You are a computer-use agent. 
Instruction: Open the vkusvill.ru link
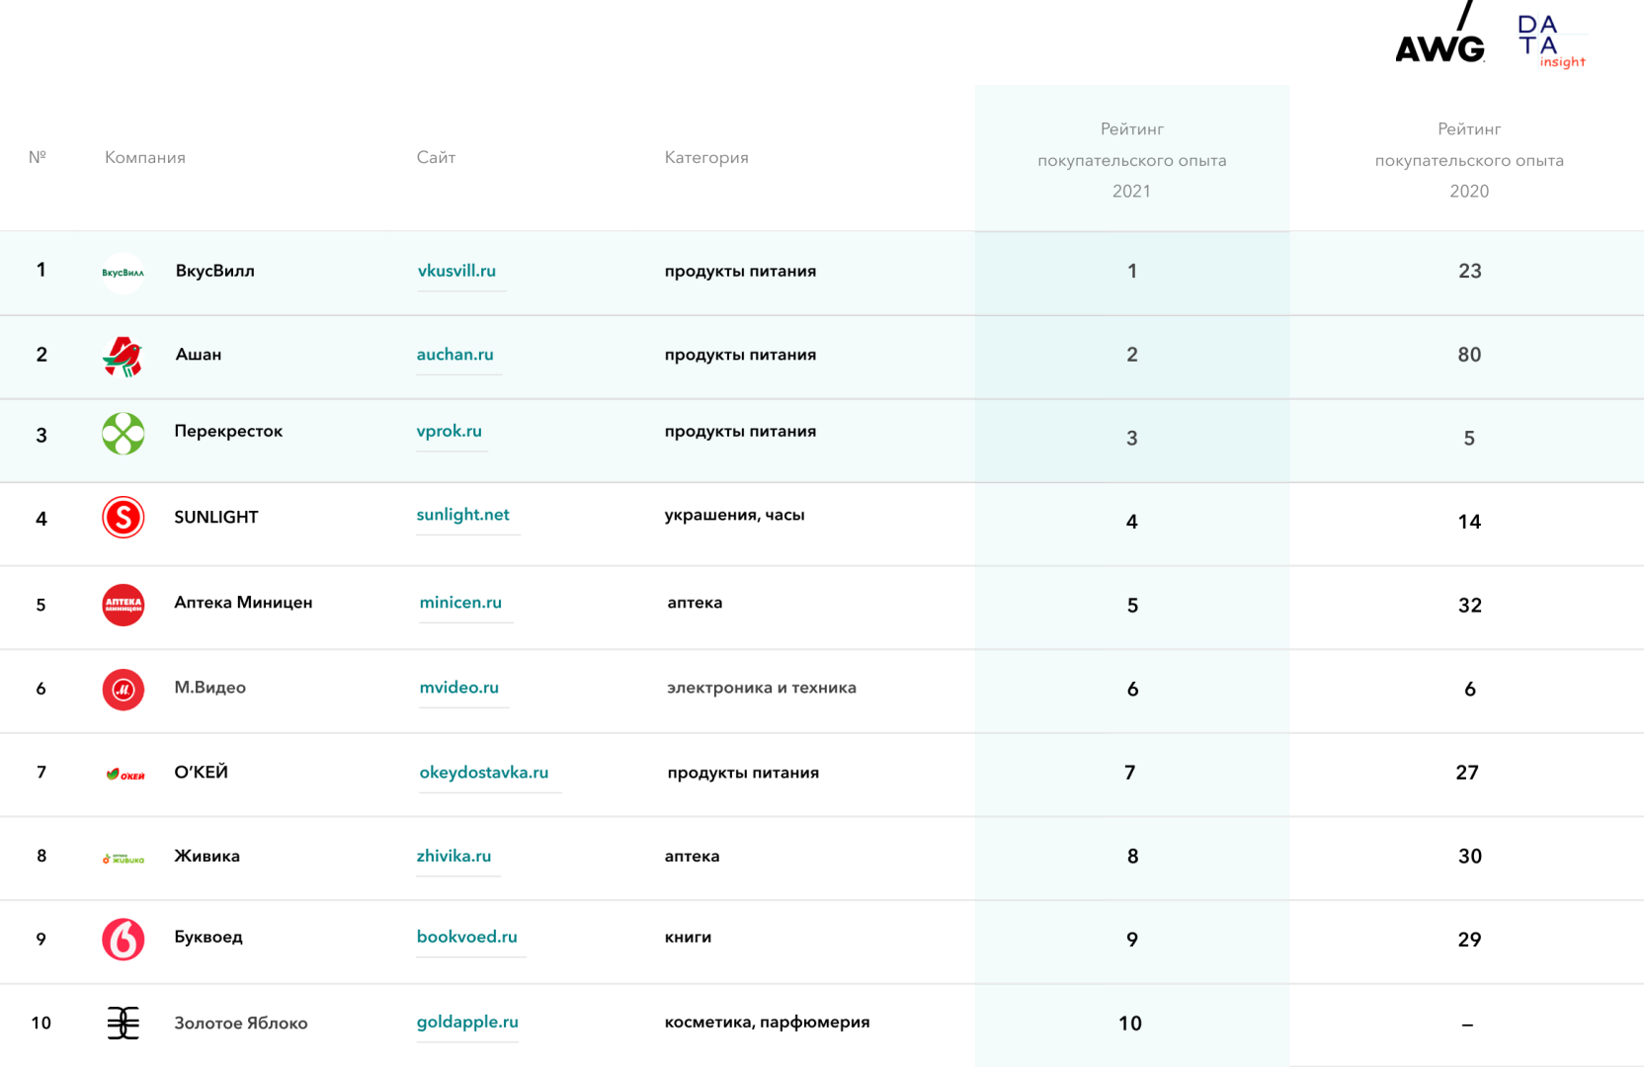click(x=456, y=271)
